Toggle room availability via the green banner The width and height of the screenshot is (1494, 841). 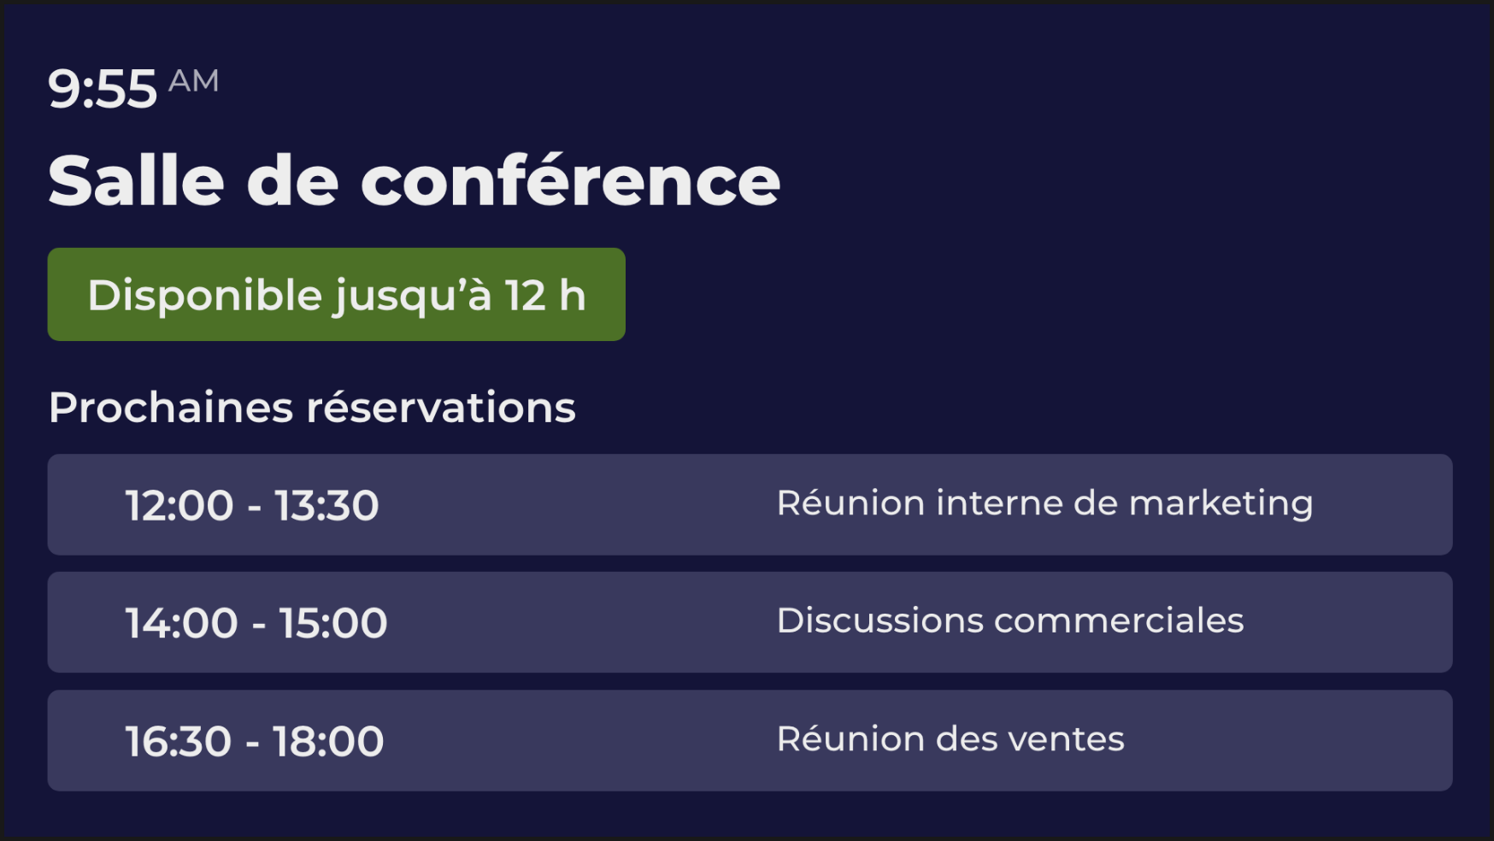click(x=337, y=294)
